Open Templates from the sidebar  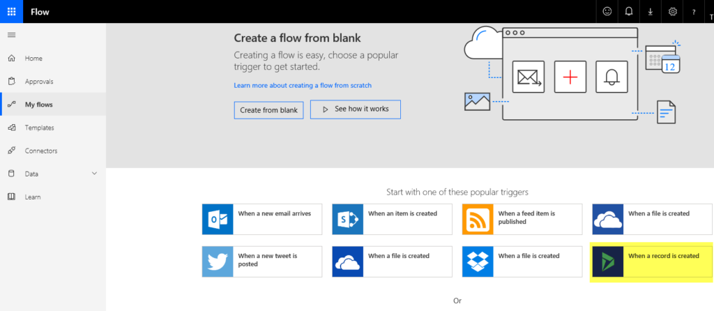point(39,128)
